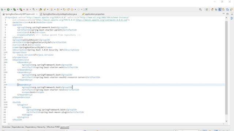Click the spring-boot-starter-test artifactId line

click(50, 90)
